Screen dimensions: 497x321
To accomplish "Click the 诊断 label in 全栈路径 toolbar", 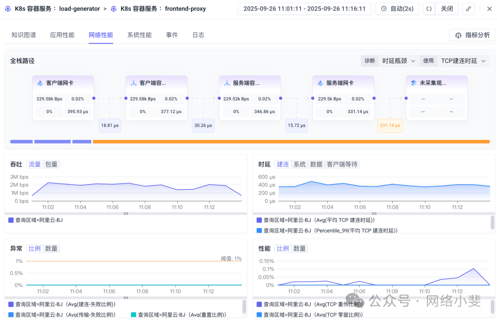I will point(370,60).
